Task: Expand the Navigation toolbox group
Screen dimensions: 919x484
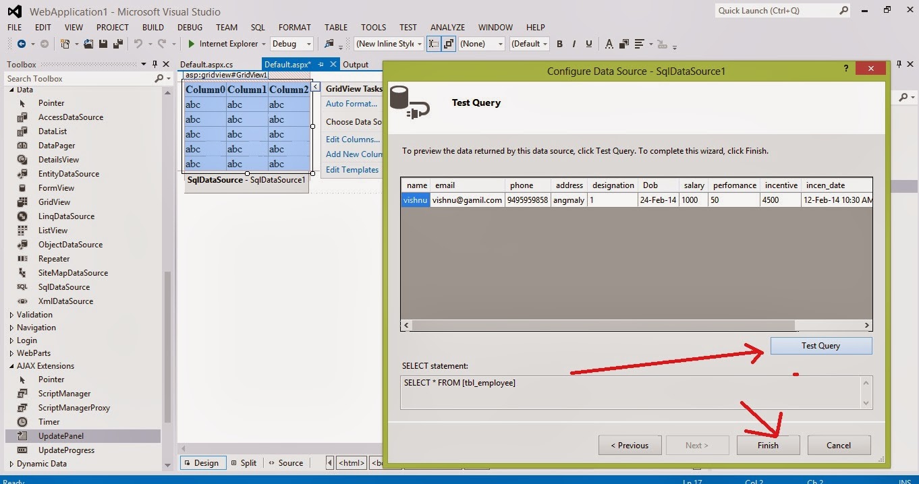Action: [11, 328]
